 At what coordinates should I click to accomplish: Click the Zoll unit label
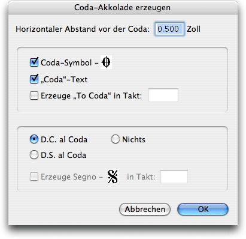pyautogui.click(x=193, y=29)
